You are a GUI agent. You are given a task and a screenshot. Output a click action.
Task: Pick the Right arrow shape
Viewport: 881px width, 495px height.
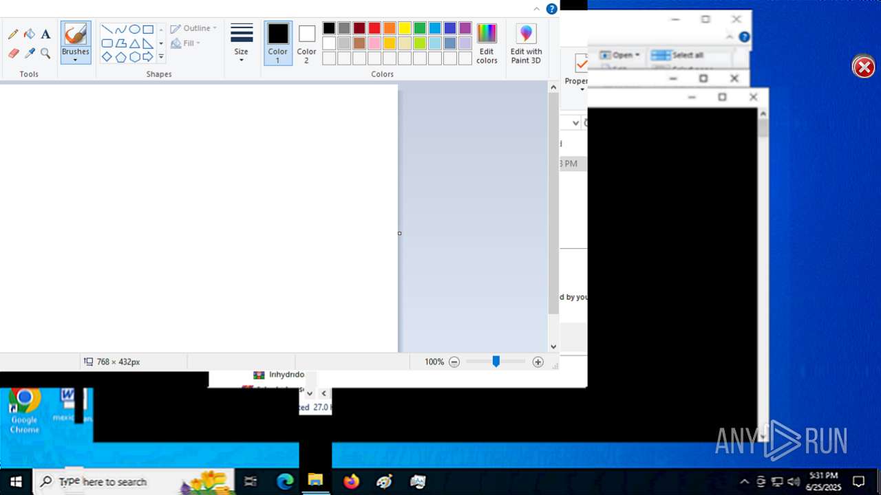(148, 57)
